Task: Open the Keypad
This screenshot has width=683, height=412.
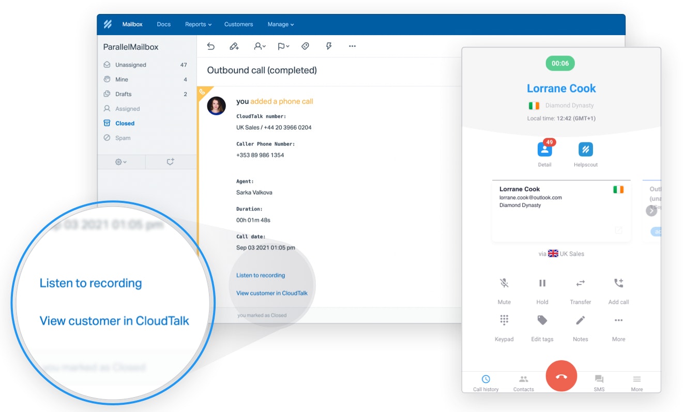Action: coord(504,320)
